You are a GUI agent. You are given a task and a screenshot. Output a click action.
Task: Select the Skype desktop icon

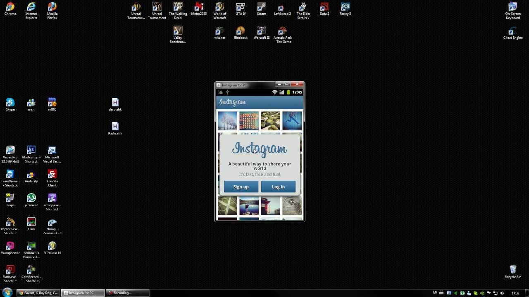click(x=10, y=105)
